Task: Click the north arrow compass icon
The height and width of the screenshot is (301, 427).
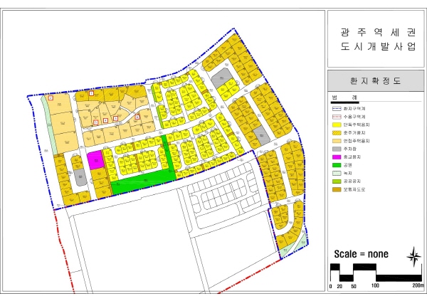Action: pos(413,256)
